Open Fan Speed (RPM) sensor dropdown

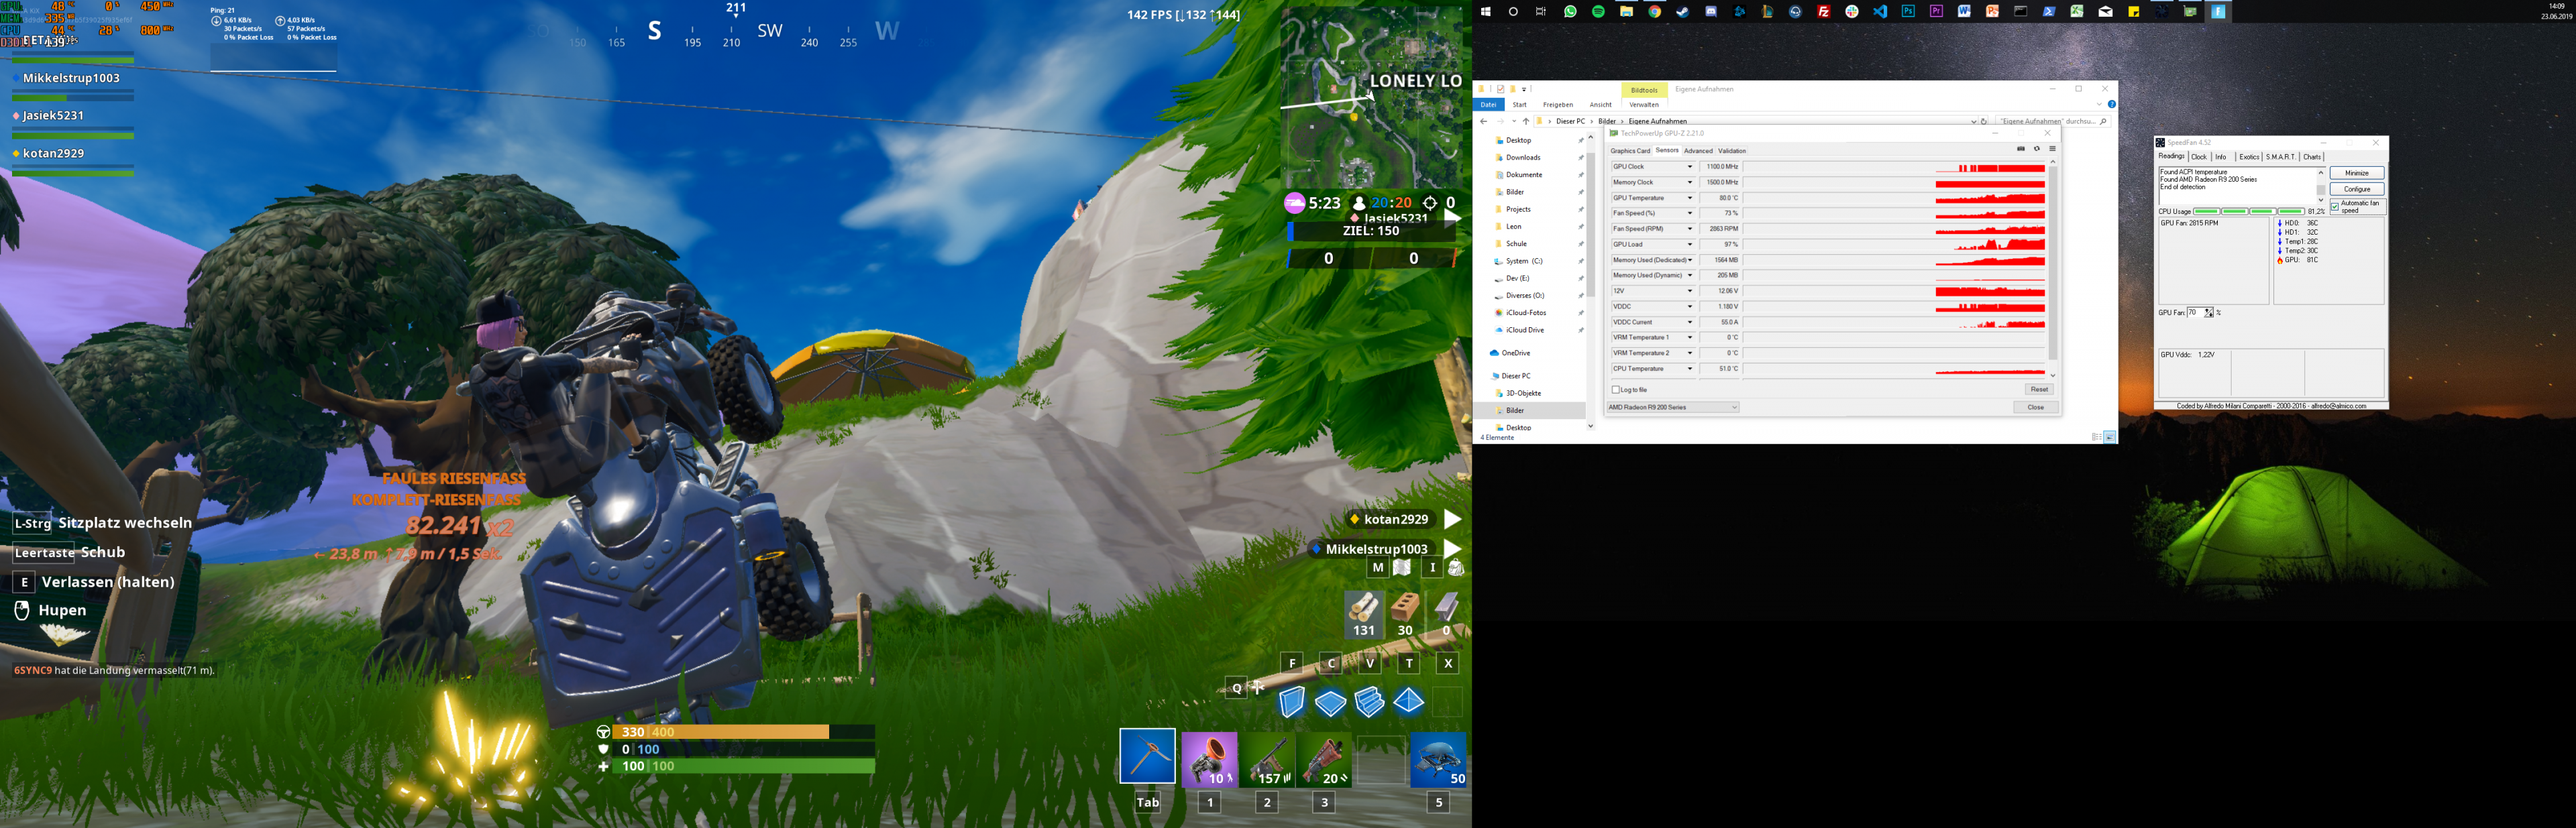click(1690, 229)
